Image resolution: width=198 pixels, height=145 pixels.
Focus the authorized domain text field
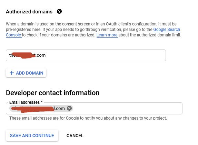tap(86, 55)
